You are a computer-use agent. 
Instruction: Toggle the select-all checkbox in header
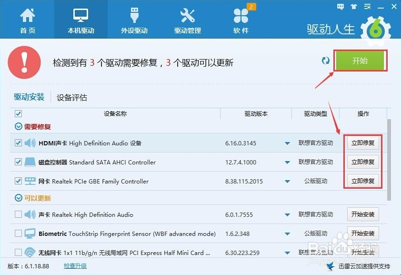(19, 113)
